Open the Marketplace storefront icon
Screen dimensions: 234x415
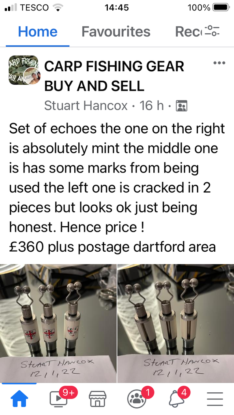tap(97, 399)
